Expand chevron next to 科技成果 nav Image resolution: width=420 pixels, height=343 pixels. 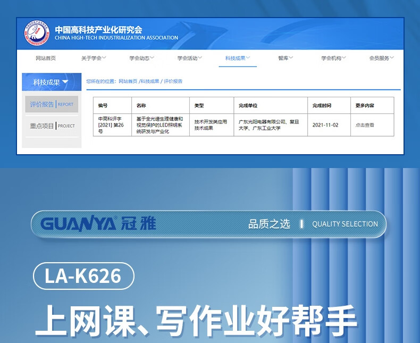[248, 57]
